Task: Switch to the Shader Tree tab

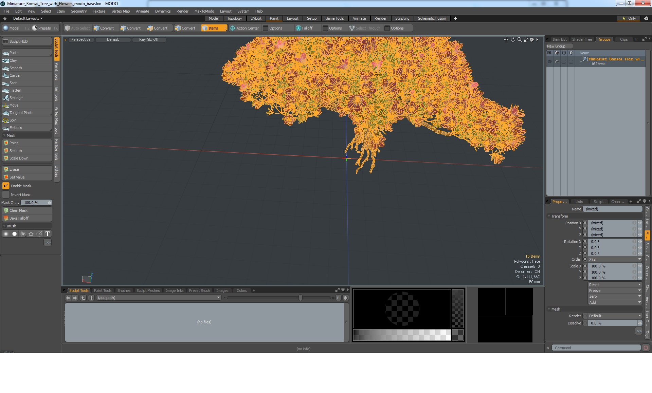Action: tap(582, 39)
